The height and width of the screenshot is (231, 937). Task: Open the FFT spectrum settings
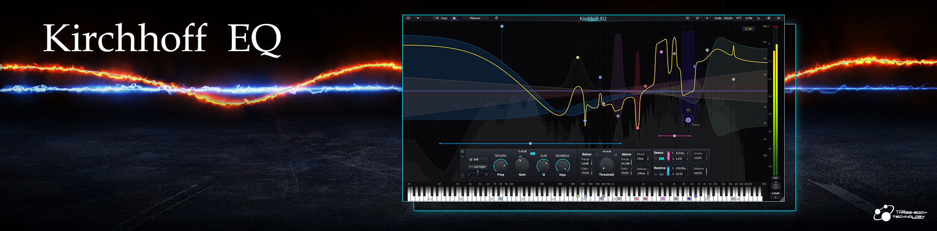tap(739, 18)
